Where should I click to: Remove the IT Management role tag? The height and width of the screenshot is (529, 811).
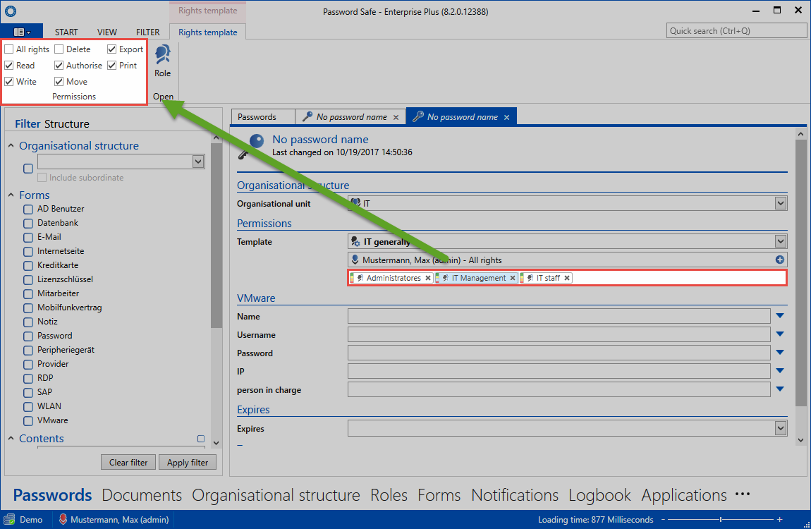513,278
